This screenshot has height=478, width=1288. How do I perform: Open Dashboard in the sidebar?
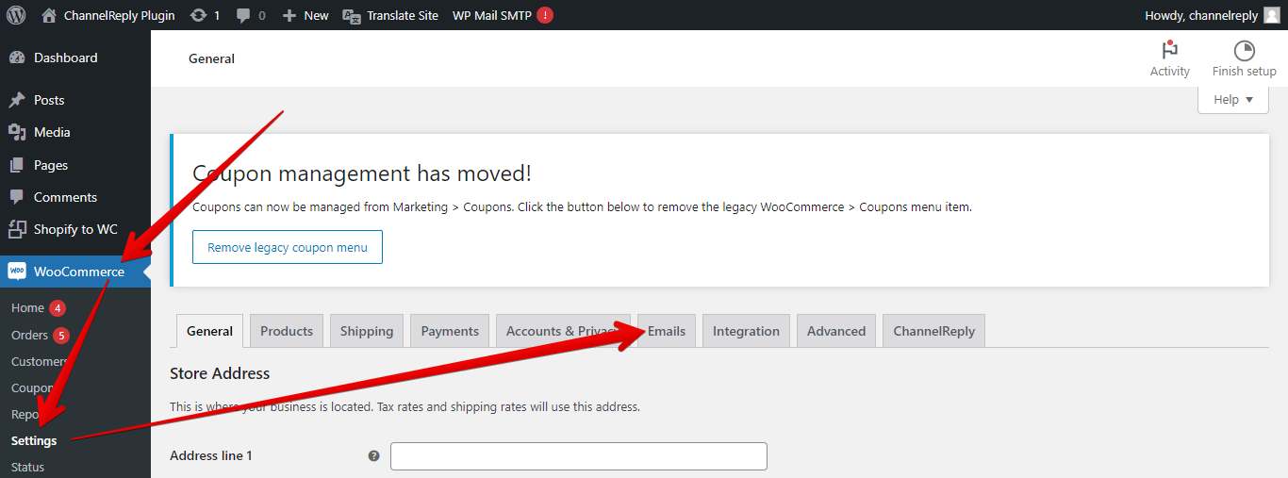pyautogui.click(x=75, y=58)
